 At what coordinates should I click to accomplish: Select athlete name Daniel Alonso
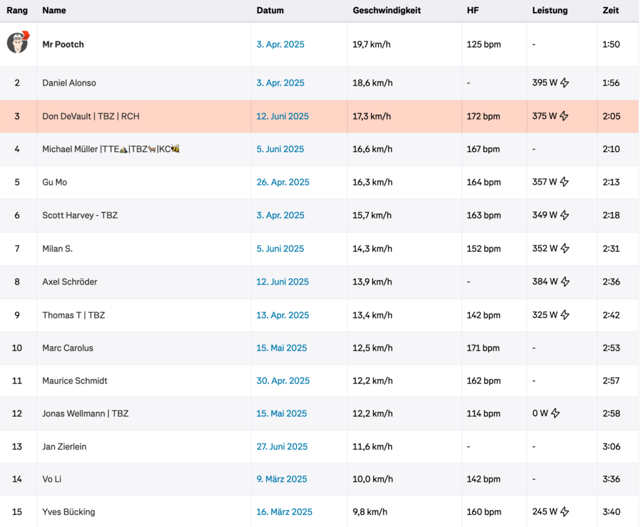[69, 83]
